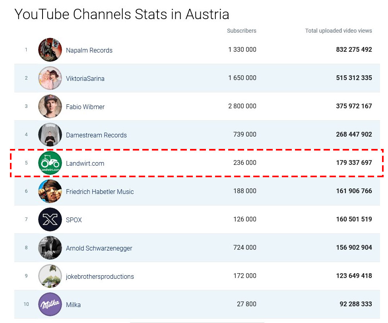The width and height of the screenshot is (388, 323).
Task: Click the purple Milka logo icon
Action: tap(50, 304)
